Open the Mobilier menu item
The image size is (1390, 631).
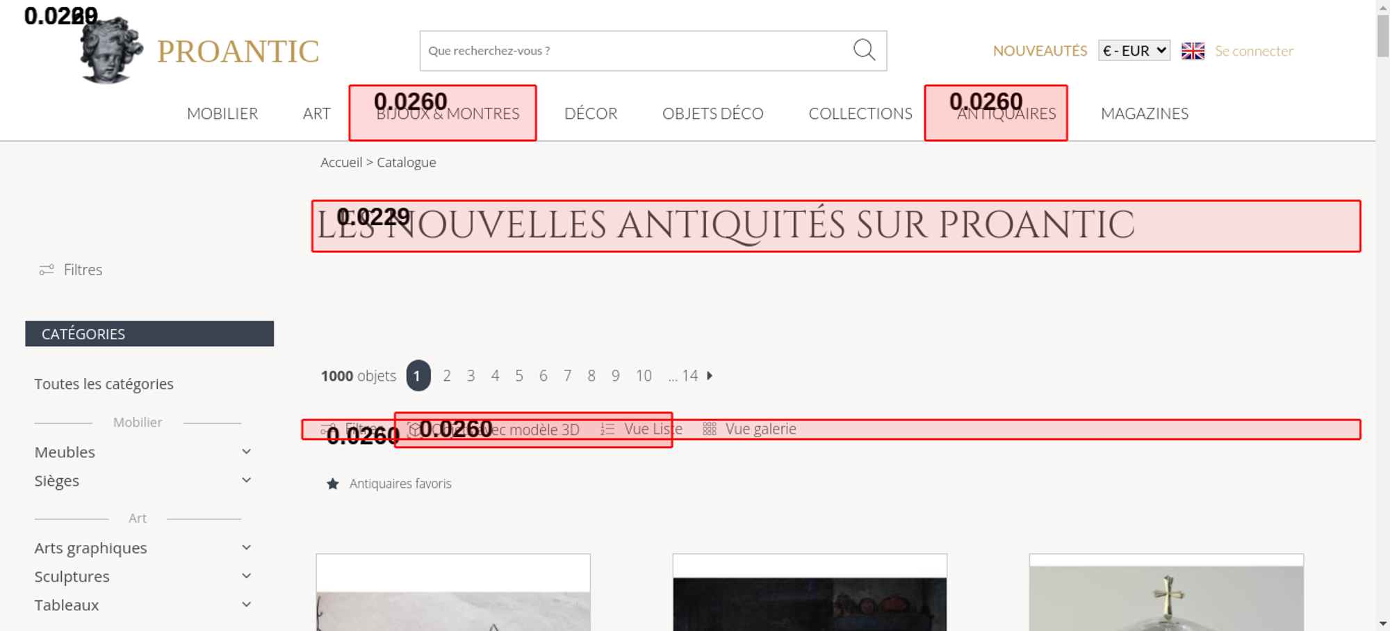(x=222, y=113)
